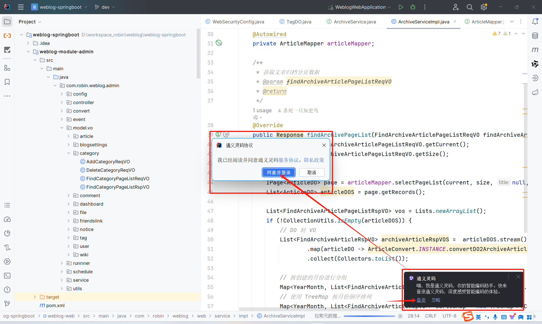Image resolution: width=542 pixels, height=324 pixels.
Task: Switch to ArticleMapper.java tab
Action: (x=485, y=22)
